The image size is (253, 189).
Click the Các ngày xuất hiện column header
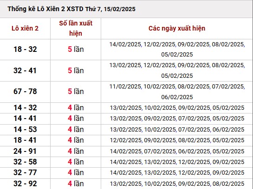[x=177, y=28]
